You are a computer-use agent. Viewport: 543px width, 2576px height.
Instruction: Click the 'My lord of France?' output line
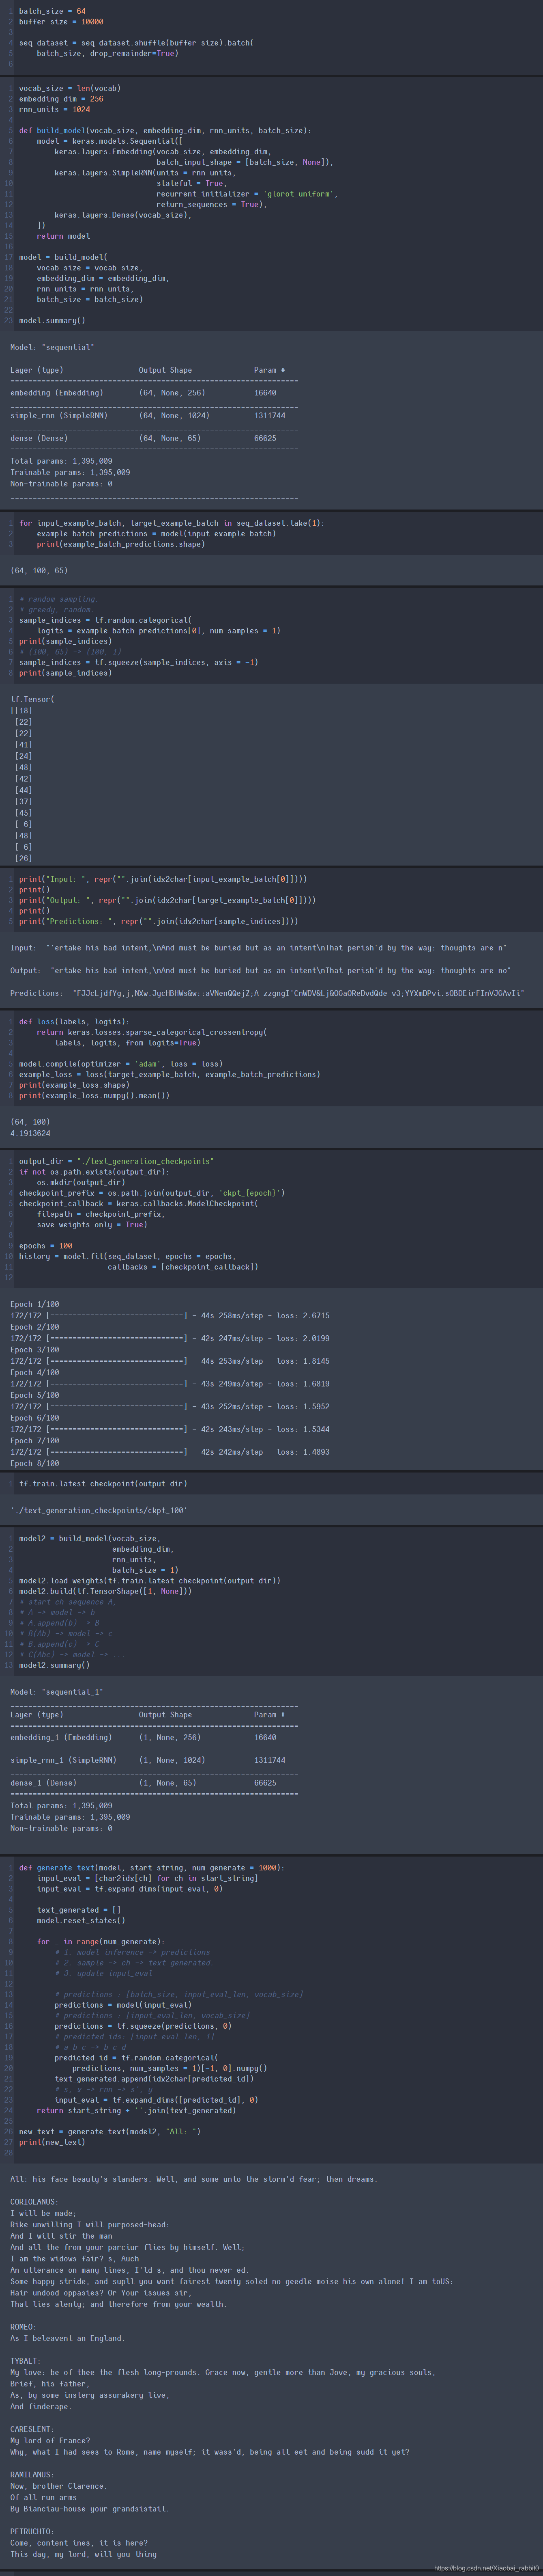50,2440
